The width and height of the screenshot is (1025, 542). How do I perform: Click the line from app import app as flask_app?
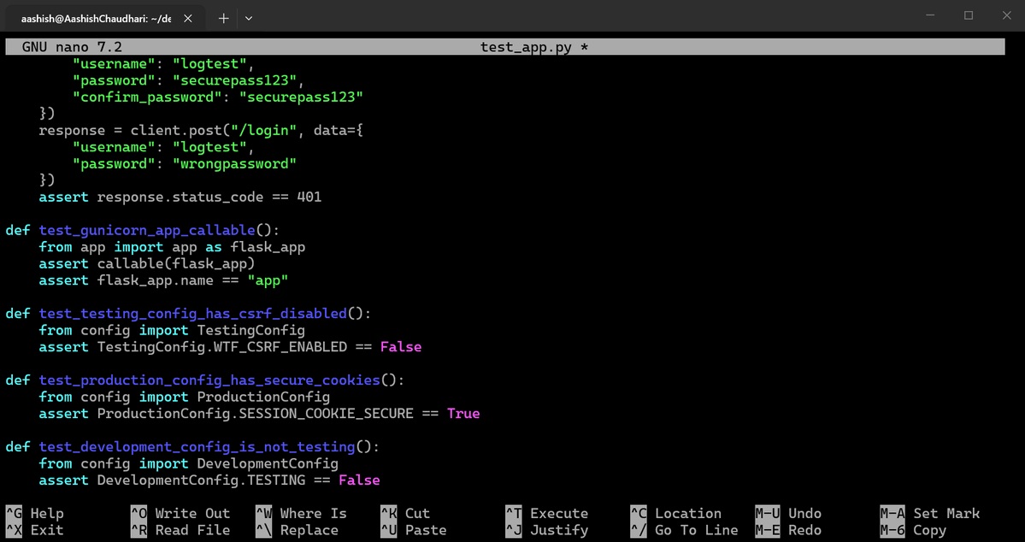172,247
